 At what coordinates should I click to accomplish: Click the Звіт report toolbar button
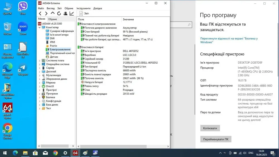click(x=84, y=13)
